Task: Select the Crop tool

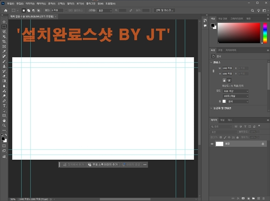Action: tap(4, 41)
